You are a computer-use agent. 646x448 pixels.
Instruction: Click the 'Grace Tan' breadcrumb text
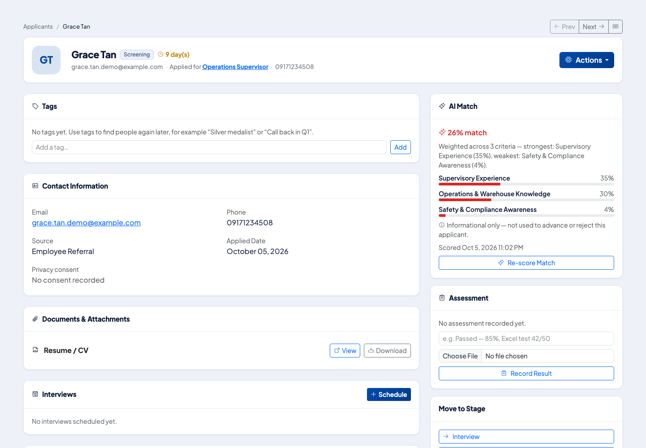[76, 27]
